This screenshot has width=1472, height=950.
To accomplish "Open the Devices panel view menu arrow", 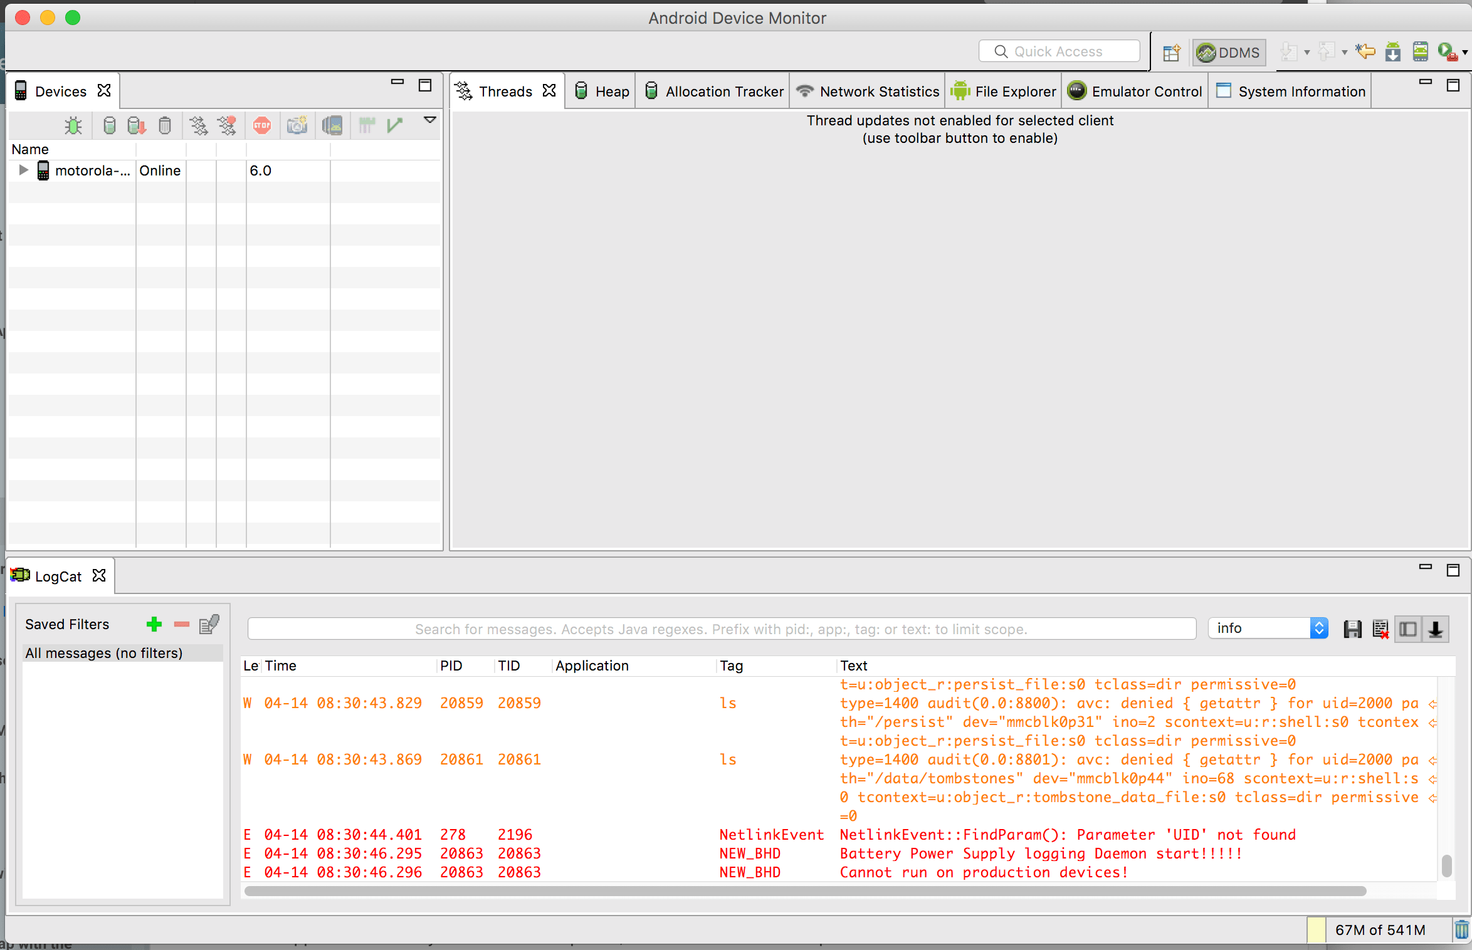I will (430, 120).
